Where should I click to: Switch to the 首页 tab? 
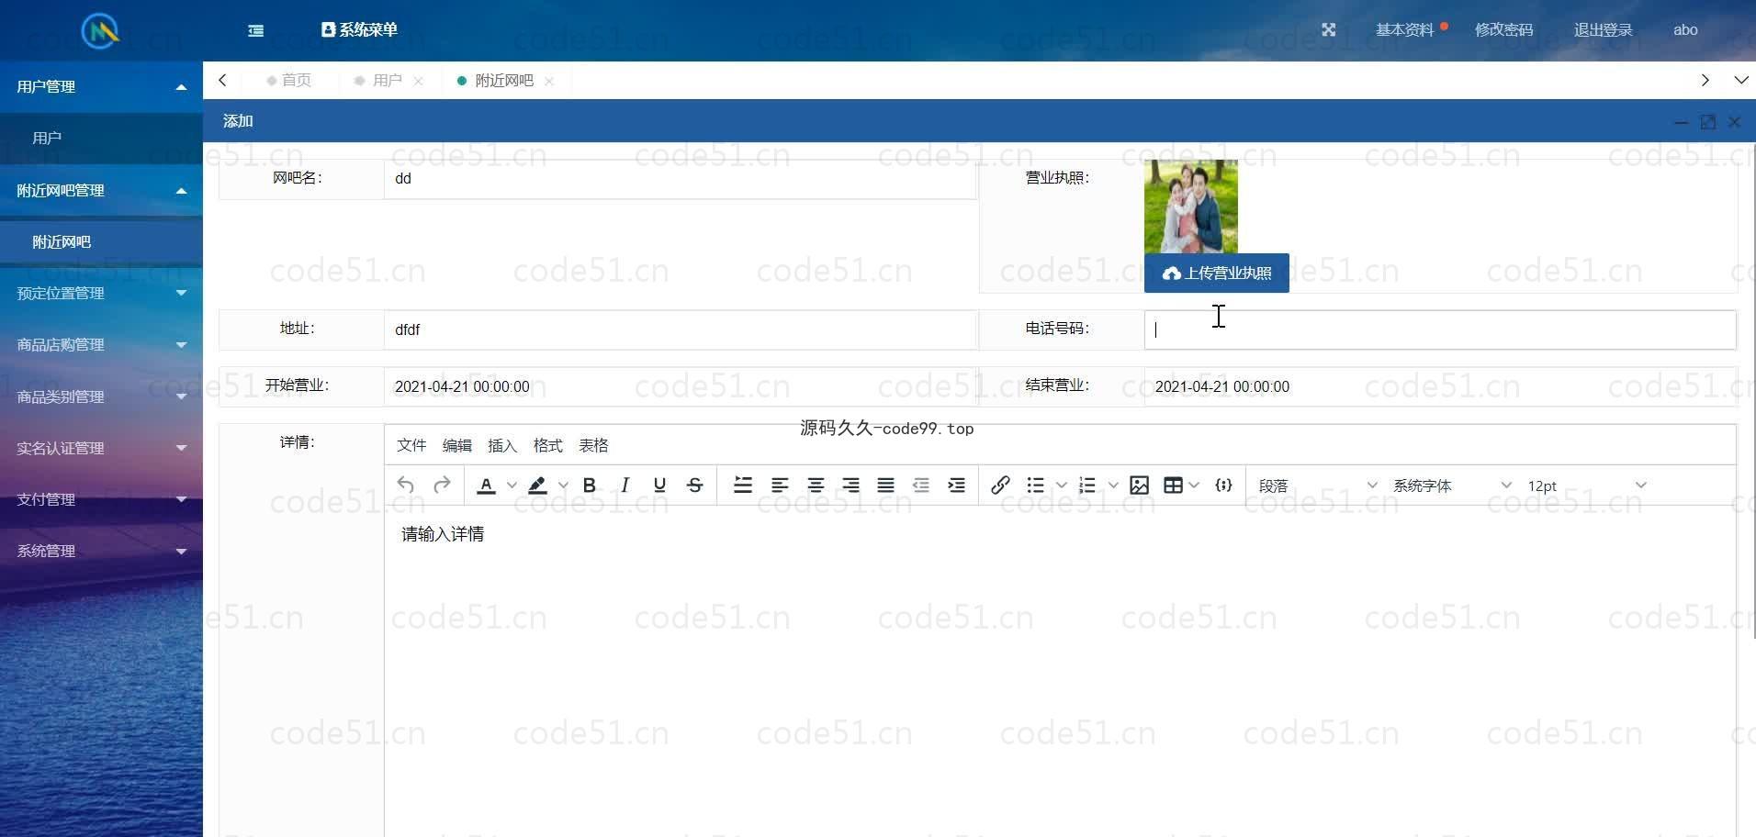pyautogui.click(x=288, y=80)
